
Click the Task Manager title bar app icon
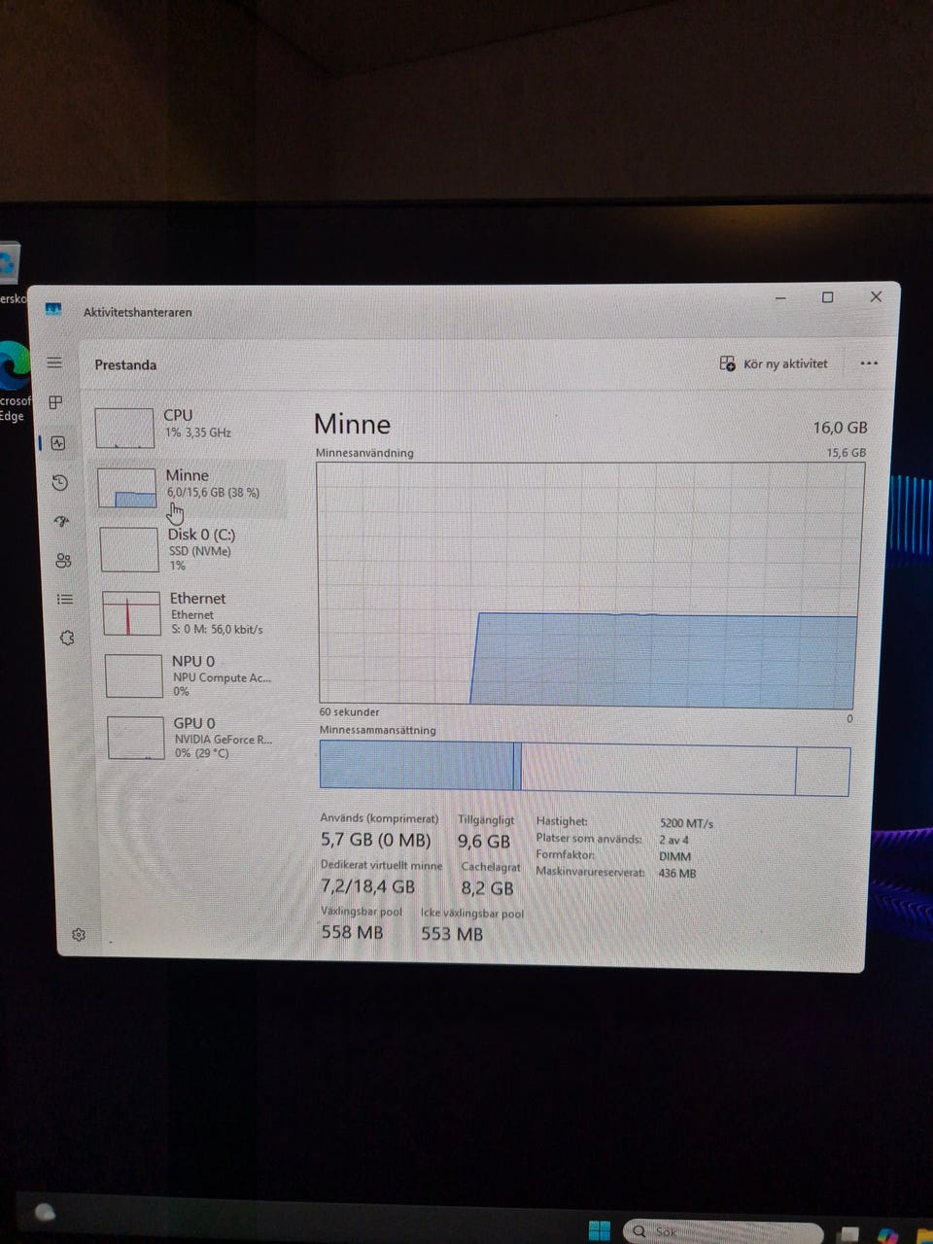click(x=53, y=309)
